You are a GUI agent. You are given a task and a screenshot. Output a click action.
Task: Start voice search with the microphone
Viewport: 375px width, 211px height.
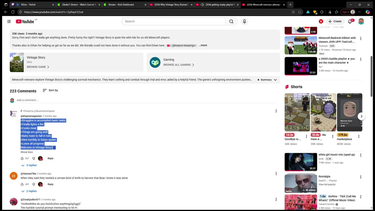(x=244, y=21)
